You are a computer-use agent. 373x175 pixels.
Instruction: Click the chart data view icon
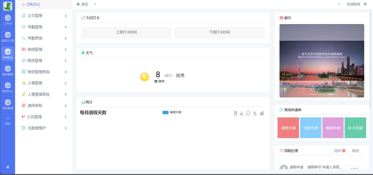(x=236, y=113)
